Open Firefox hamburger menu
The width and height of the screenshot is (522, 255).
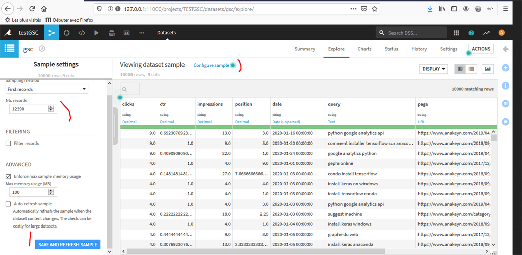tap(505, 9)
